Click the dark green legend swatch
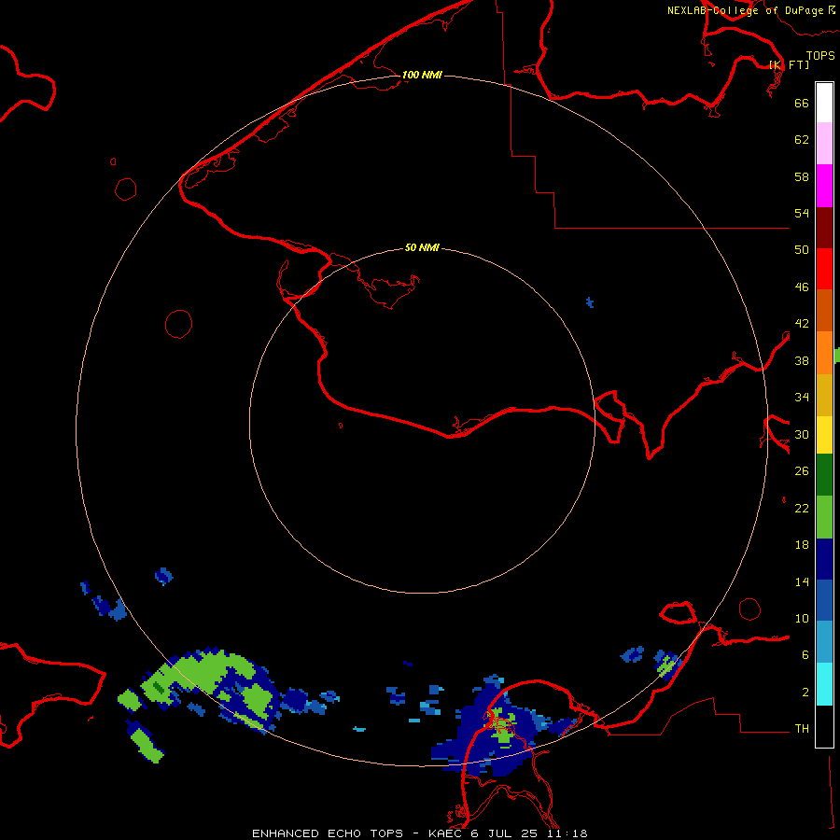The width and height of the screenshot is (840, 840). [824, 475]
